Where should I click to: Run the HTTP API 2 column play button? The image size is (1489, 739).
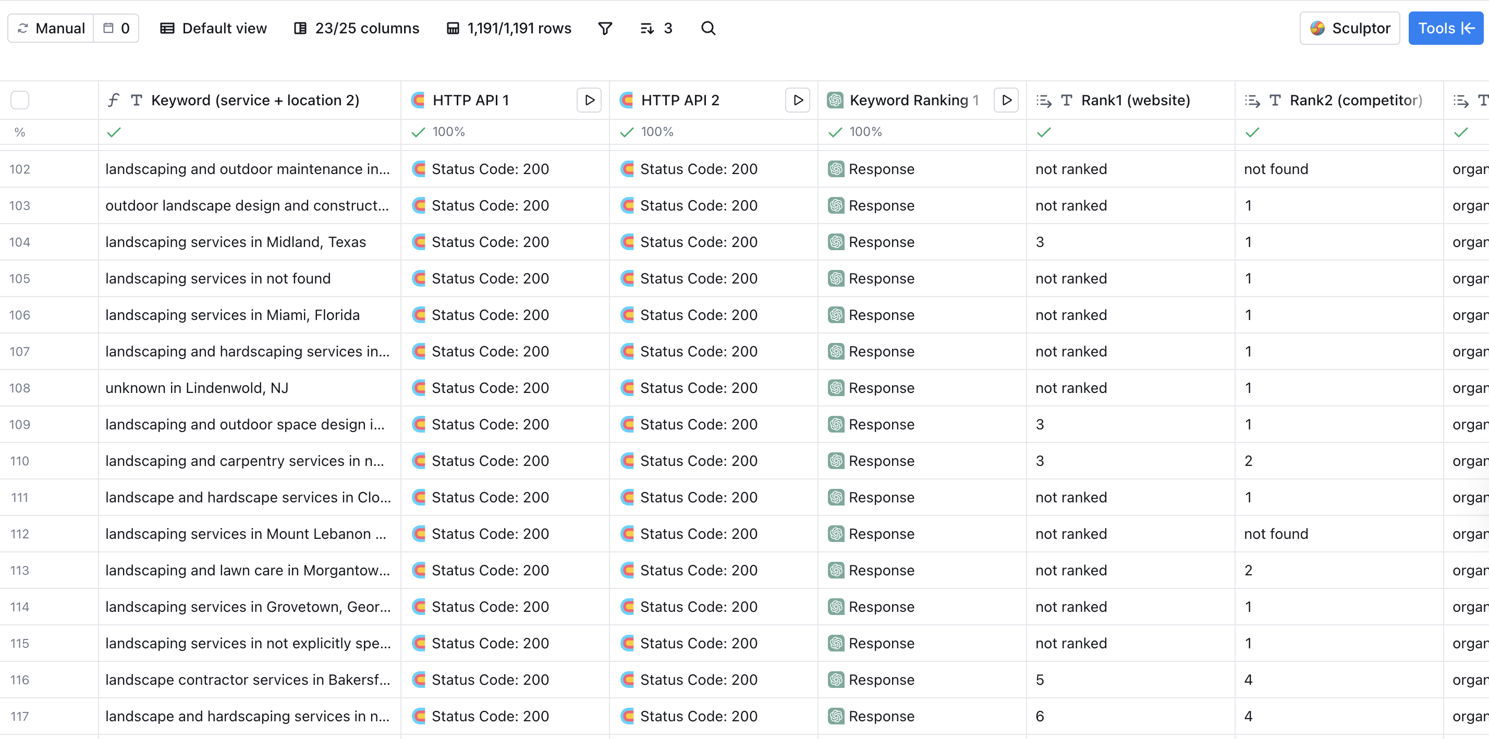click(x=798, y=100)
